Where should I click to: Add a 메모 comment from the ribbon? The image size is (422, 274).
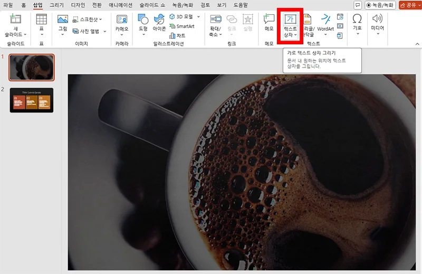(269, 23)
